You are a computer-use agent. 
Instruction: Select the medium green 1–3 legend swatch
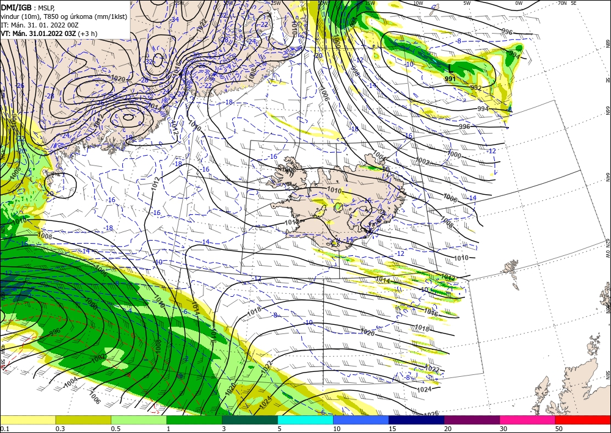[x=194, y=420]
